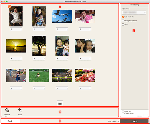This screenshot has height=124, width=150.
Task: Click the Total Copies: 12 text
Action: click(113, 121)
